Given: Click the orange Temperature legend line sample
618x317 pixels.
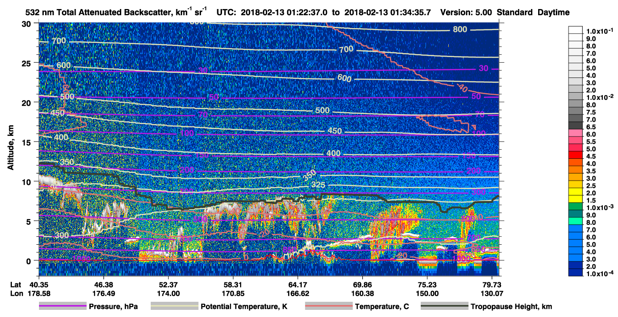Looking at the screenshot, I should [328, 307].
